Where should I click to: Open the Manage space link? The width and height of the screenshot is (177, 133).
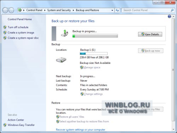click(92, 67)
